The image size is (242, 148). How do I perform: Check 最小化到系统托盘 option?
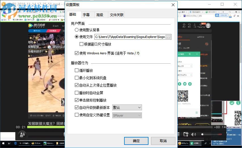[x=77, y=78]
